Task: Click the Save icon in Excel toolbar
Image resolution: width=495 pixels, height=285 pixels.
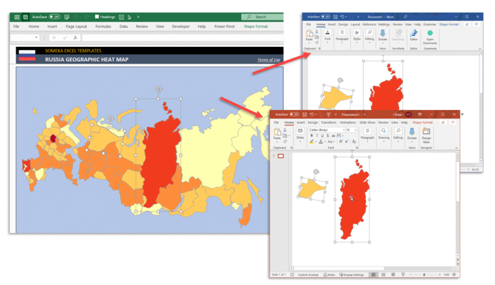Action: [121, 17]
